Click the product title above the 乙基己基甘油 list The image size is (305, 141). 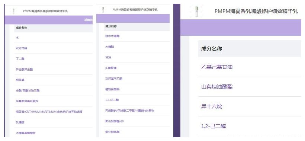pos(256,11)
